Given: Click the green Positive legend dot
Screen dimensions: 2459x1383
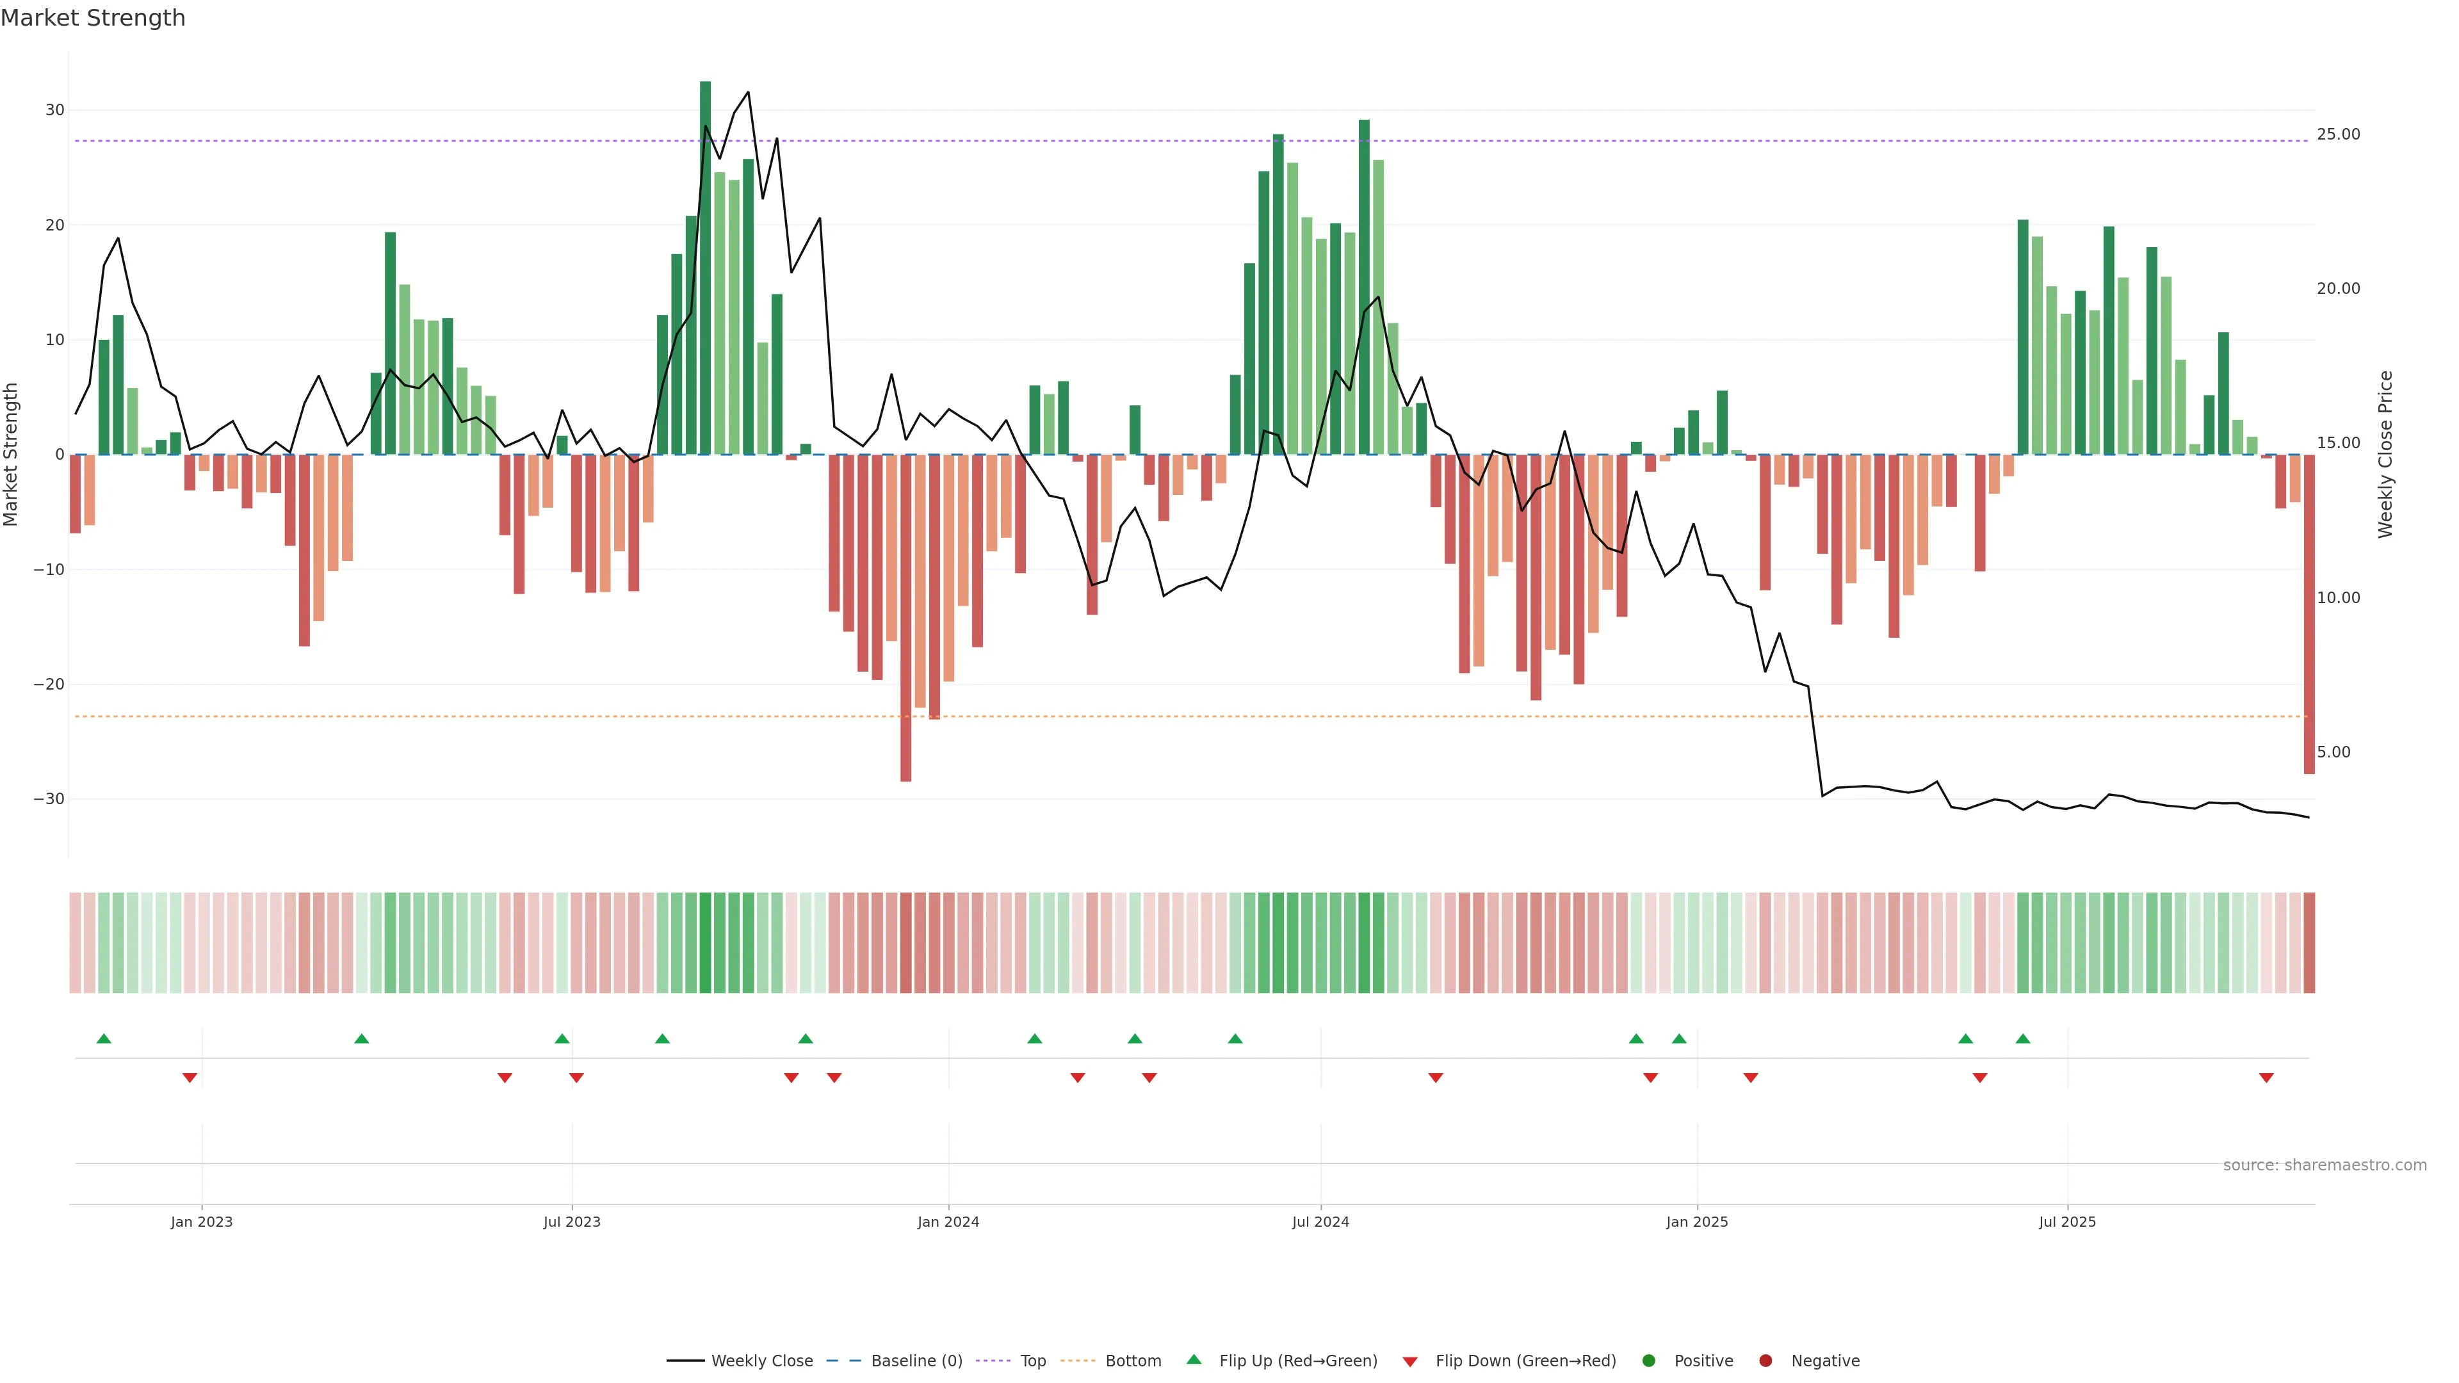Looking at the screenshot, I should (1648, 1361).
